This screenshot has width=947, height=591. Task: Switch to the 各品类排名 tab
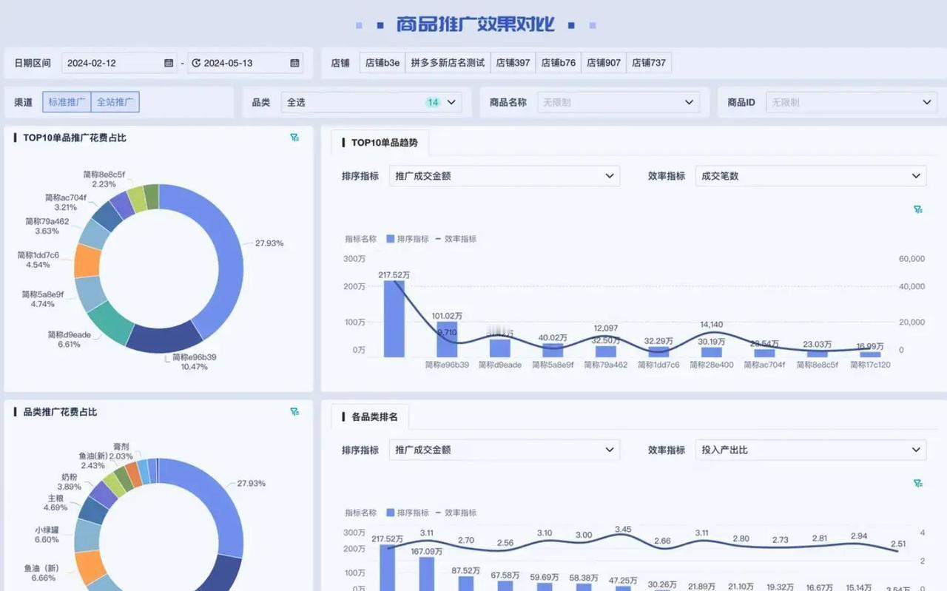point(370,417)
